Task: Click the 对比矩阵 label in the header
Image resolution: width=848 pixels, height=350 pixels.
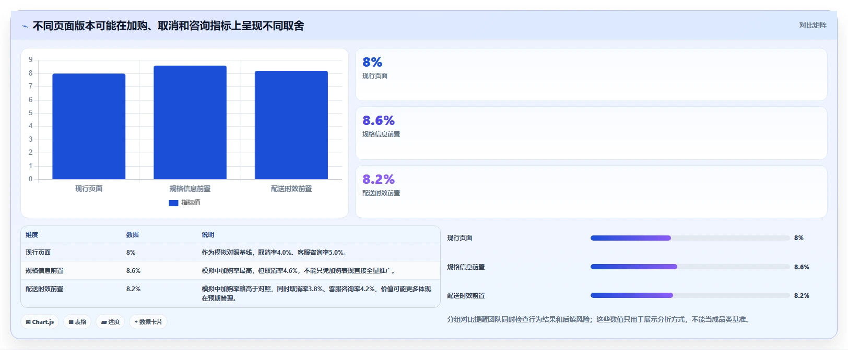Action: click(x=813, y=25)
